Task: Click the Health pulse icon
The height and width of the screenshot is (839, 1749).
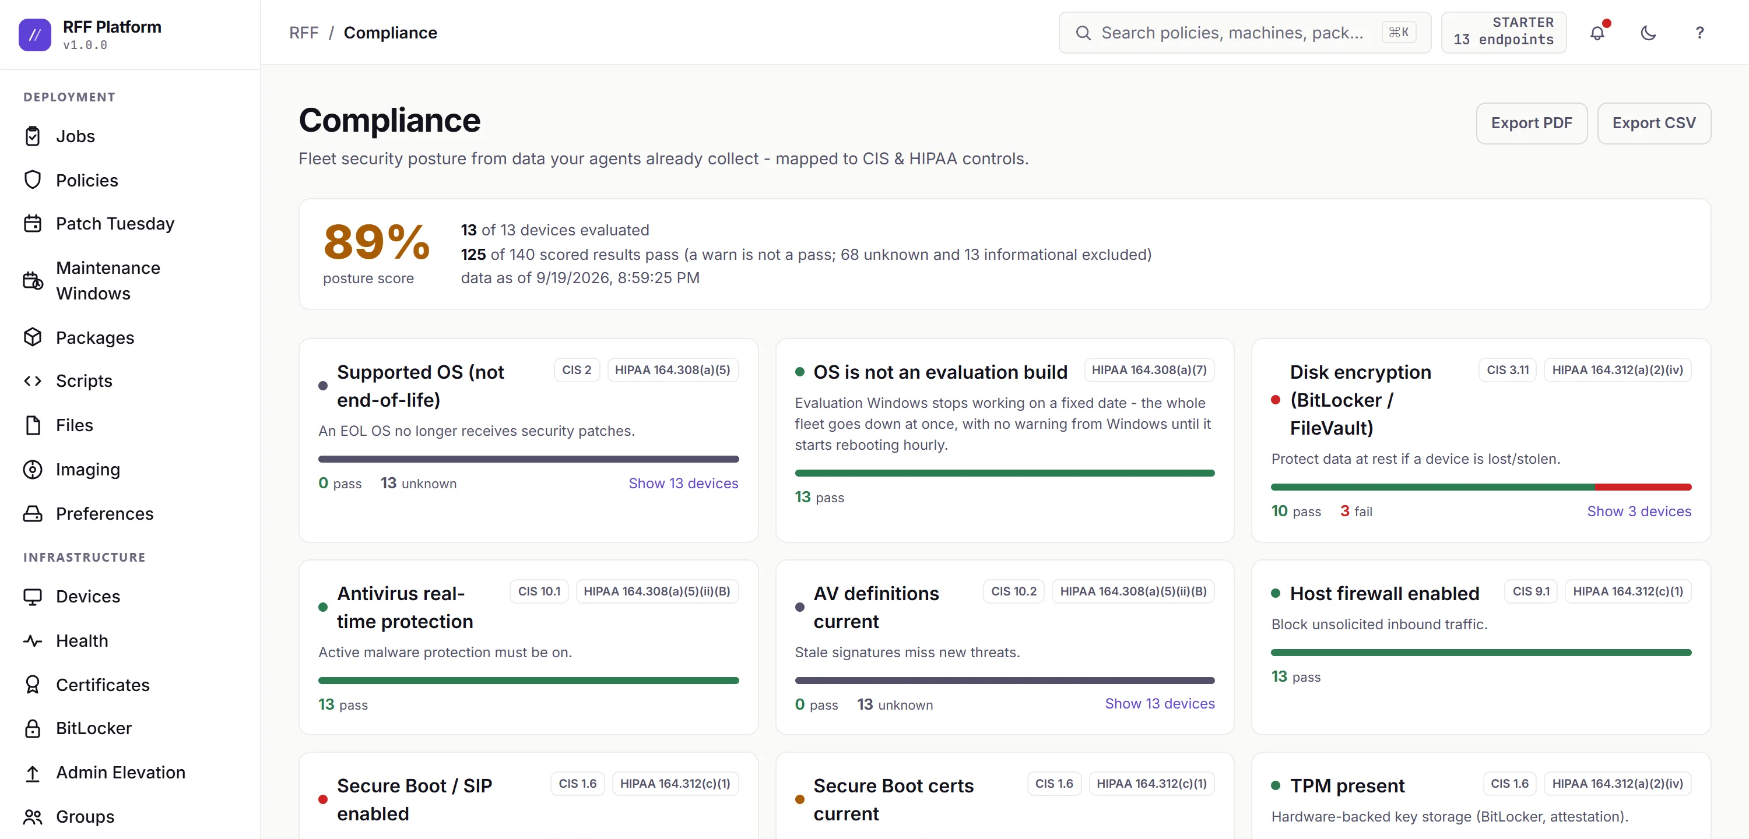Action: [x=33, y=641]
